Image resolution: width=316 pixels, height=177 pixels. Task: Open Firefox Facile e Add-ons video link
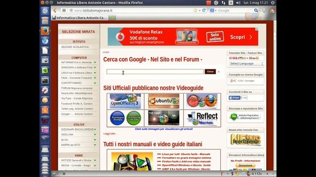coord(186,162)
